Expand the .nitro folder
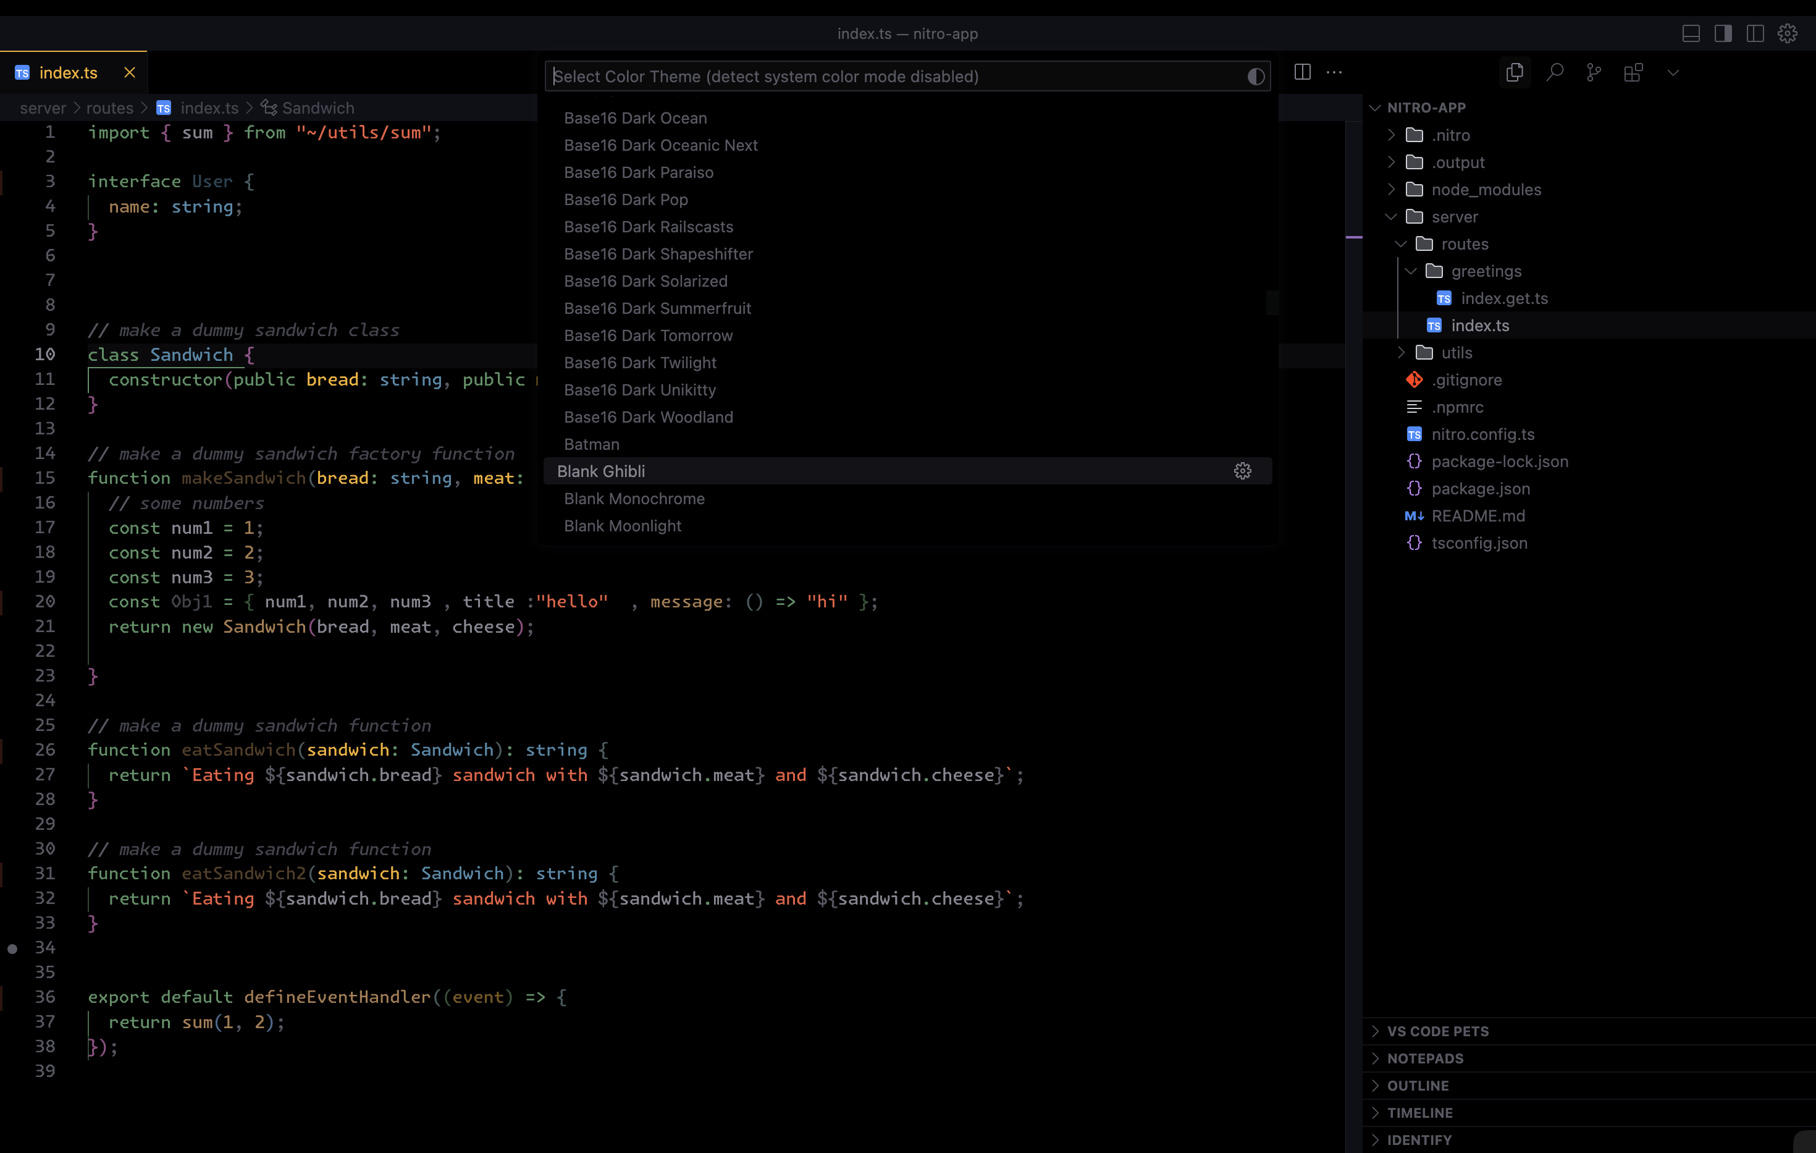 point(1589,135)
